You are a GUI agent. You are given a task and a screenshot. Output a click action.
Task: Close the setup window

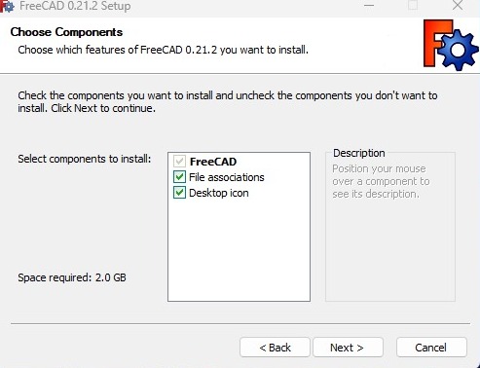(458, 5)
